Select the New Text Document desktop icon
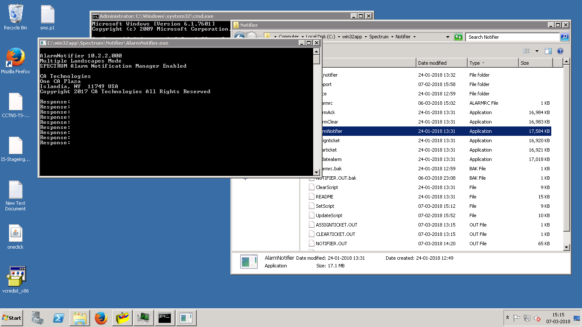This screenshot has width=582, height=327. [15, 196]
